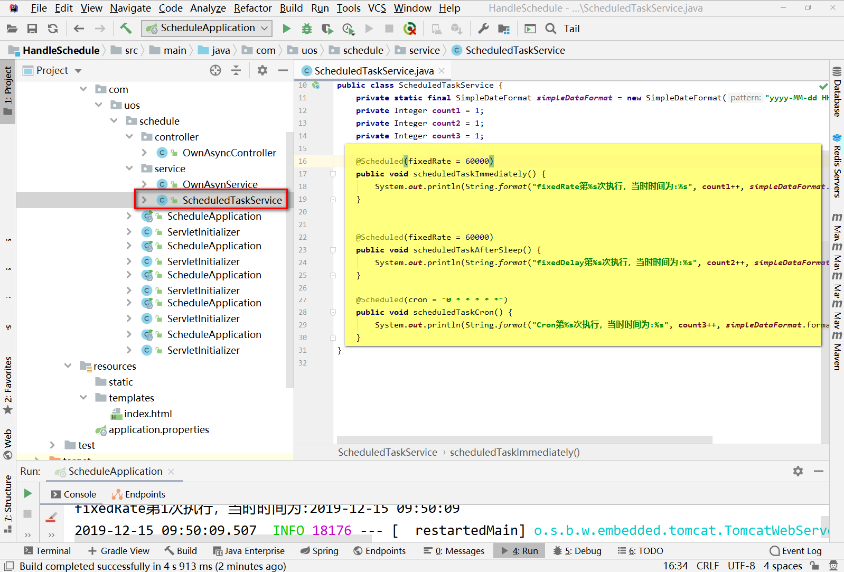
Task: Select index.html in the project tree
Action: pos(147,414)
